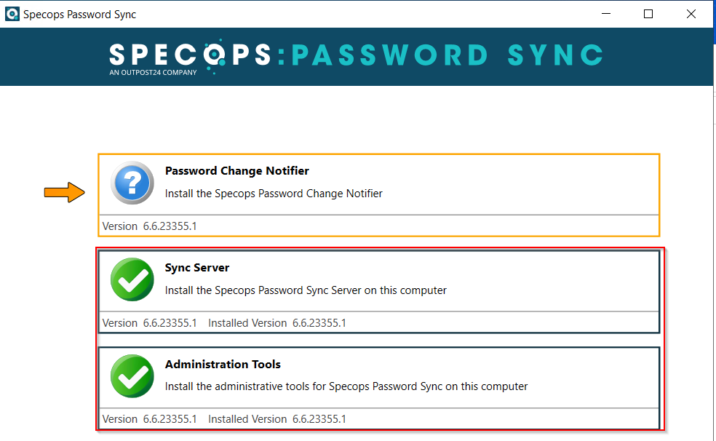
Task: Click the PASSWORD SYNC banner text
Action: pos(447,55)
